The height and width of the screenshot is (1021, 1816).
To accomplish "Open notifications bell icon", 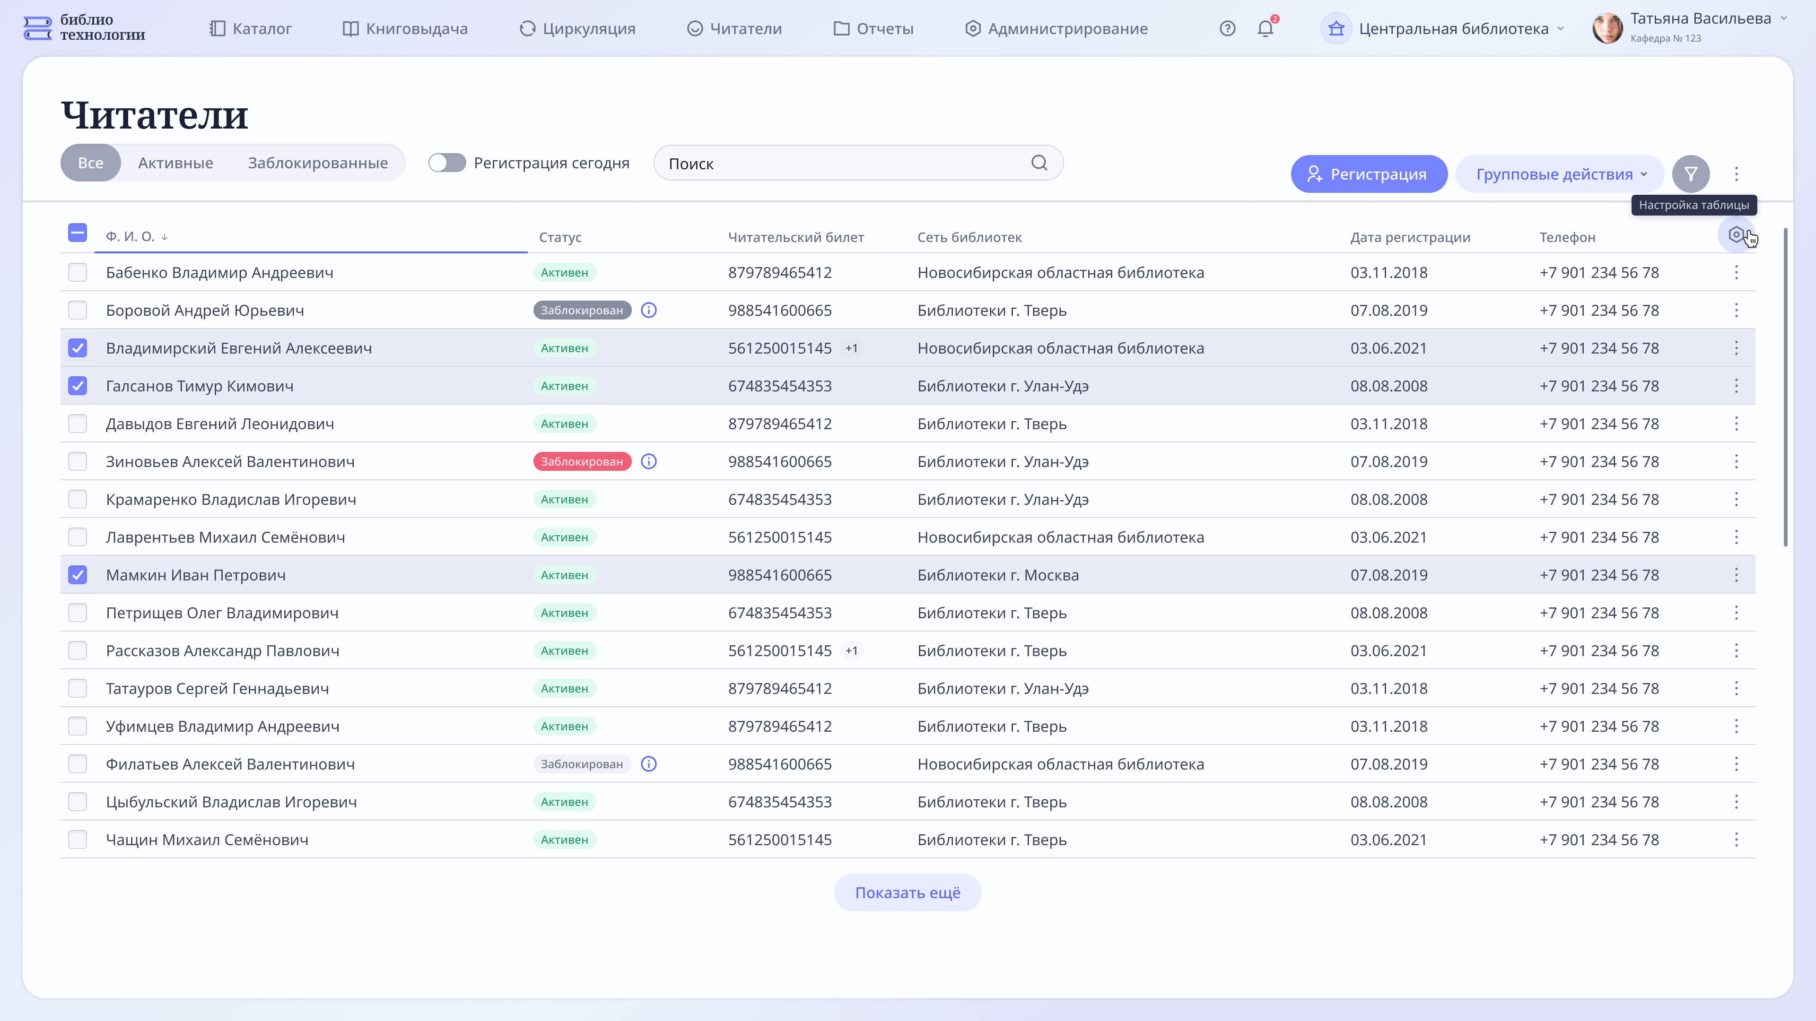I will click(1266, 28).
